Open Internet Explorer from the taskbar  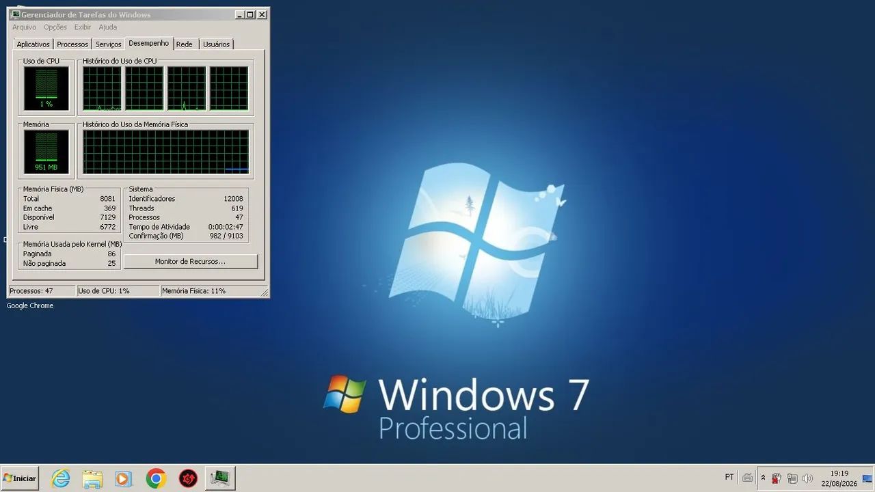(x=61, y=478)
